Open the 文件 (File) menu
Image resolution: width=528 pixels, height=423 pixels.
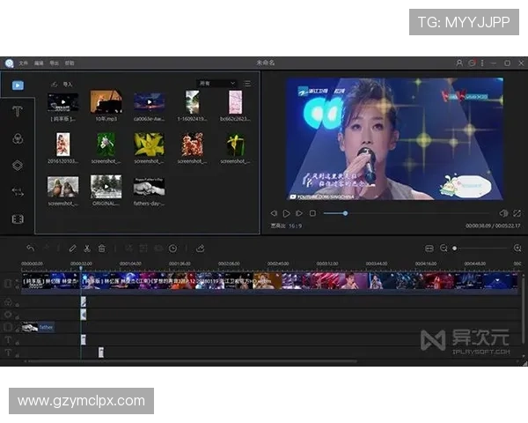[23, 63]
